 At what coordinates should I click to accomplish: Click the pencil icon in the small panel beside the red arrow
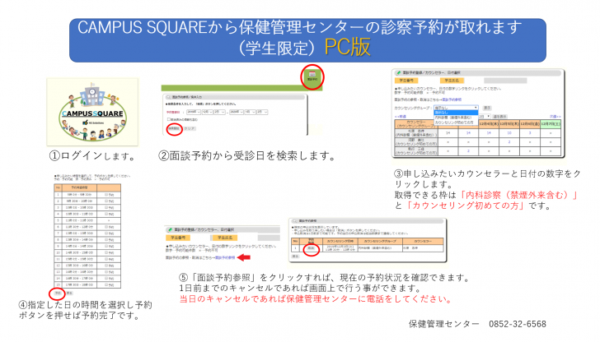coord(170,230)
